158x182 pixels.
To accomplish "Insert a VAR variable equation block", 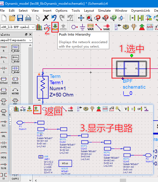I will 91,27.
